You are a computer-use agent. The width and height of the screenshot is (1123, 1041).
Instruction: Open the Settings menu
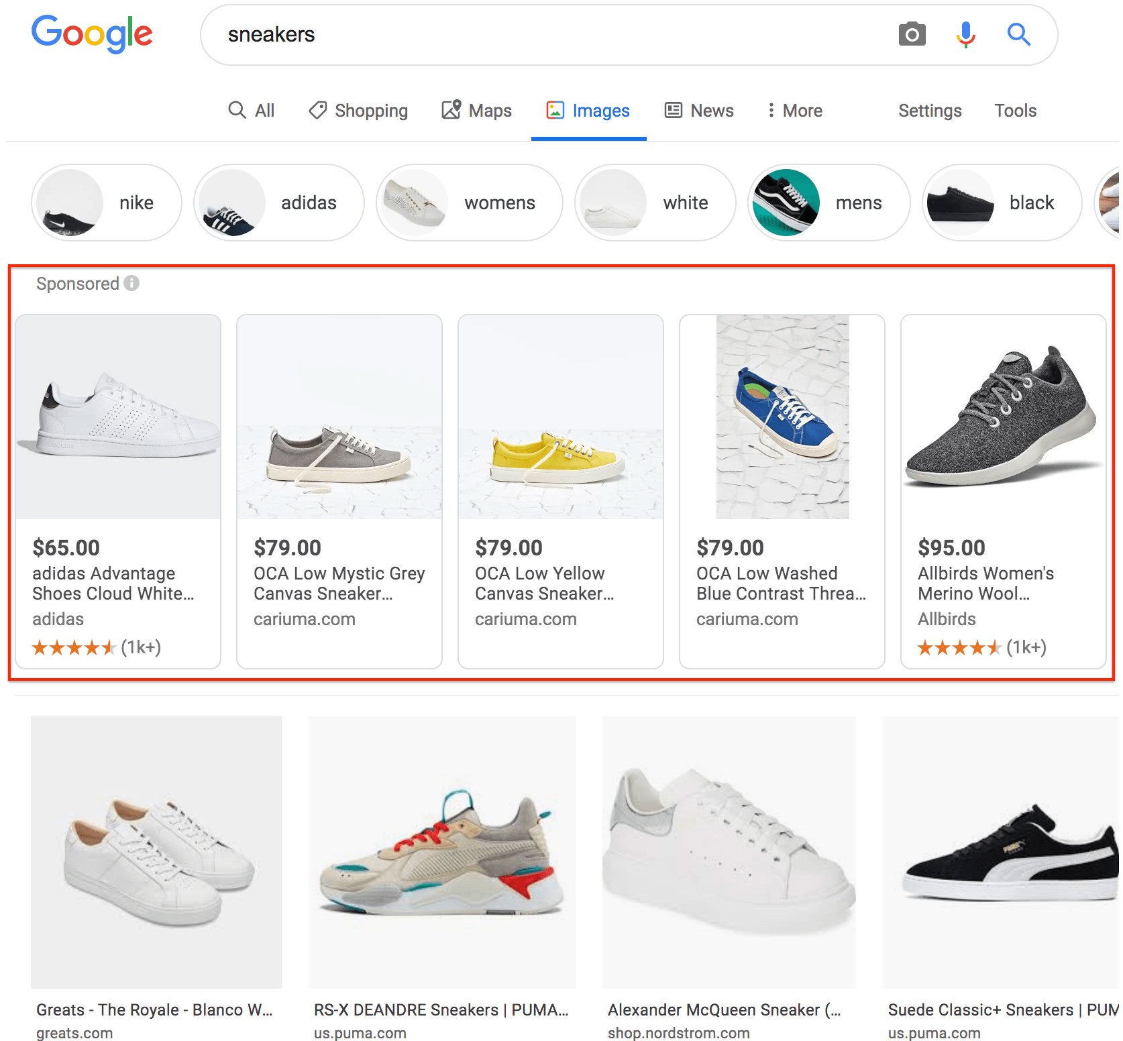point(930,111)
